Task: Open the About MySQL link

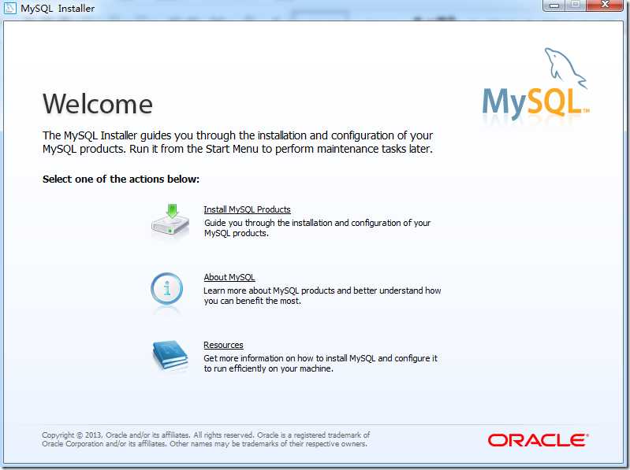Action: 229,277
